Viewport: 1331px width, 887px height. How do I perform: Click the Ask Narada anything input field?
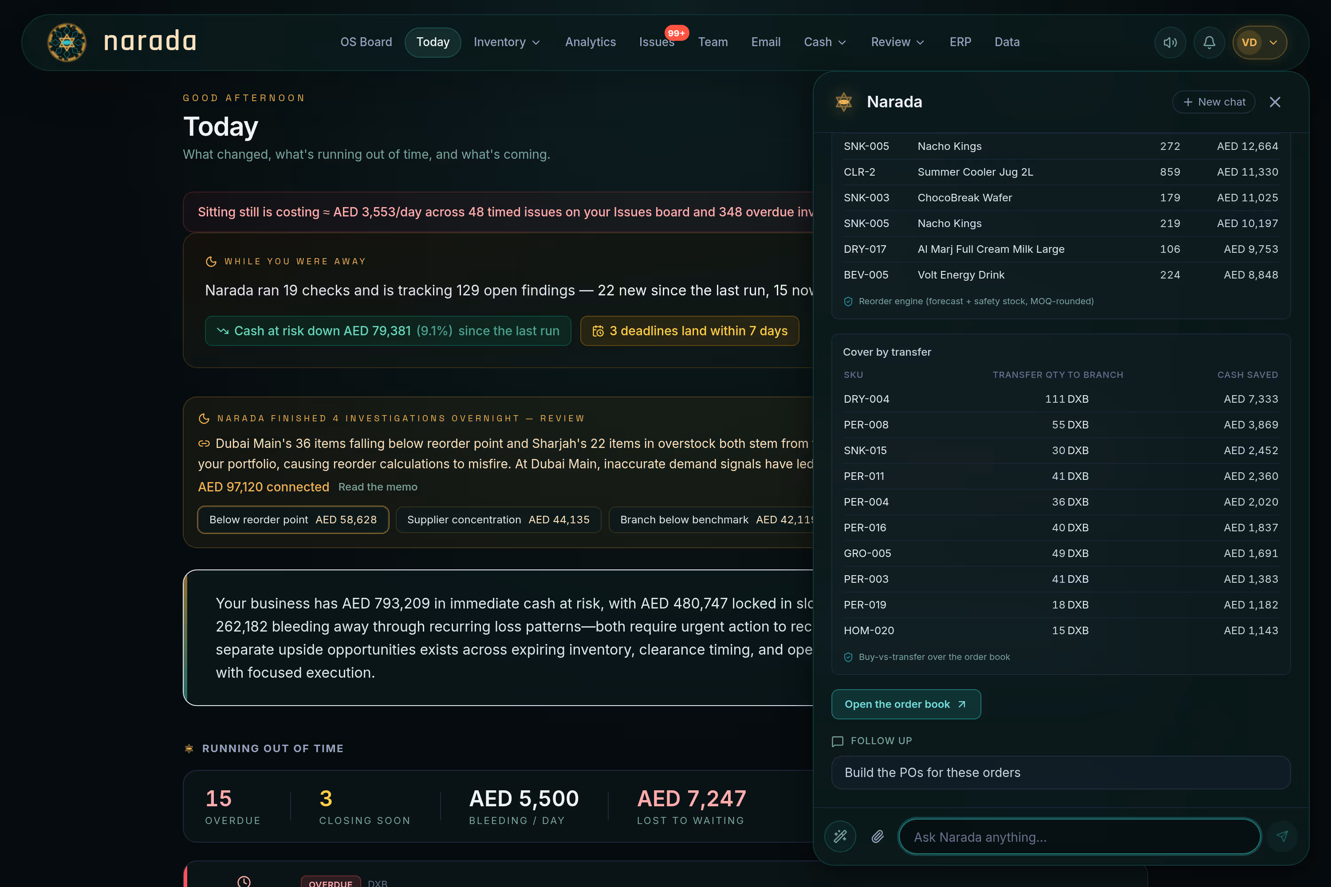click(x=1079, y=836)
